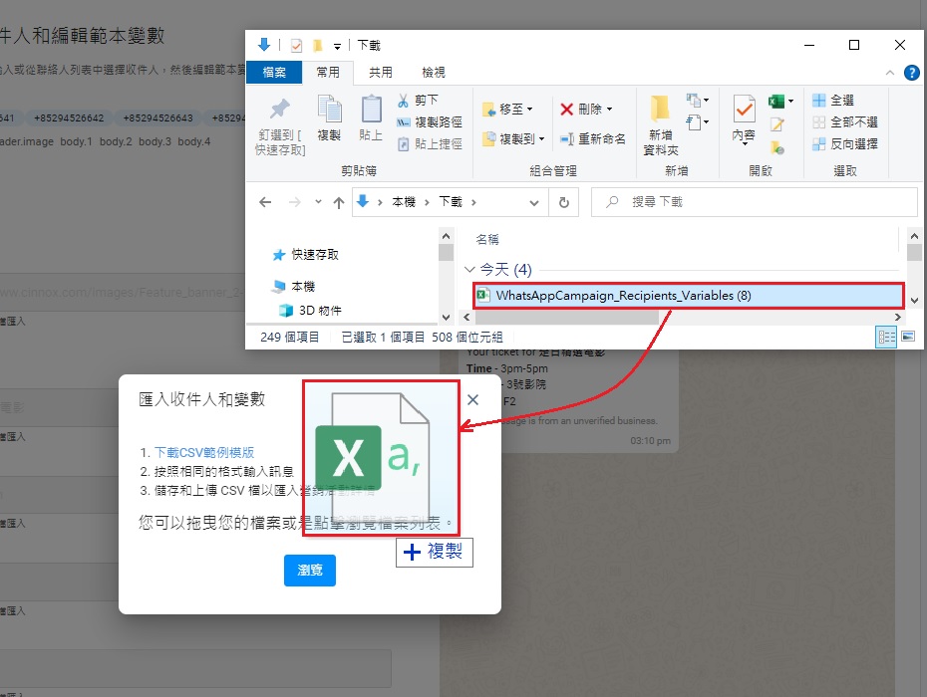Click the +85294526643 recipient chip

tap(157, 118)
